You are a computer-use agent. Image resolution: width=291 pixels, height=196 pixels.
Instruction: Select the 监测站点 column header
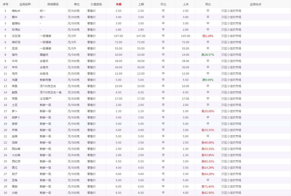[255, 4]
